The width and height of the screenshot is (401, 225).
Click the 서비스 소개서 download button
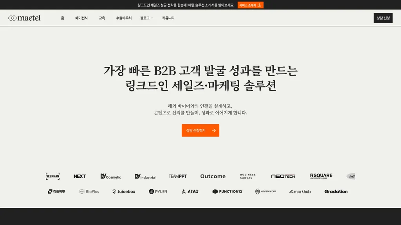[250, 5]
